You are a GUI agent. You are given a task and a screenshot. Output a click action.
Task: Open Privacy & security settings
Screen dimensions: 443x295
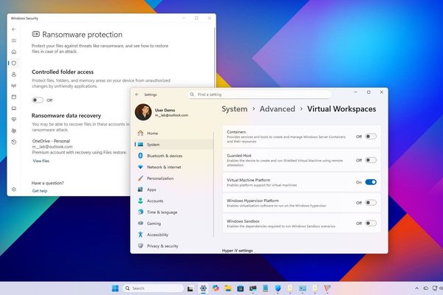click(174, 246)
